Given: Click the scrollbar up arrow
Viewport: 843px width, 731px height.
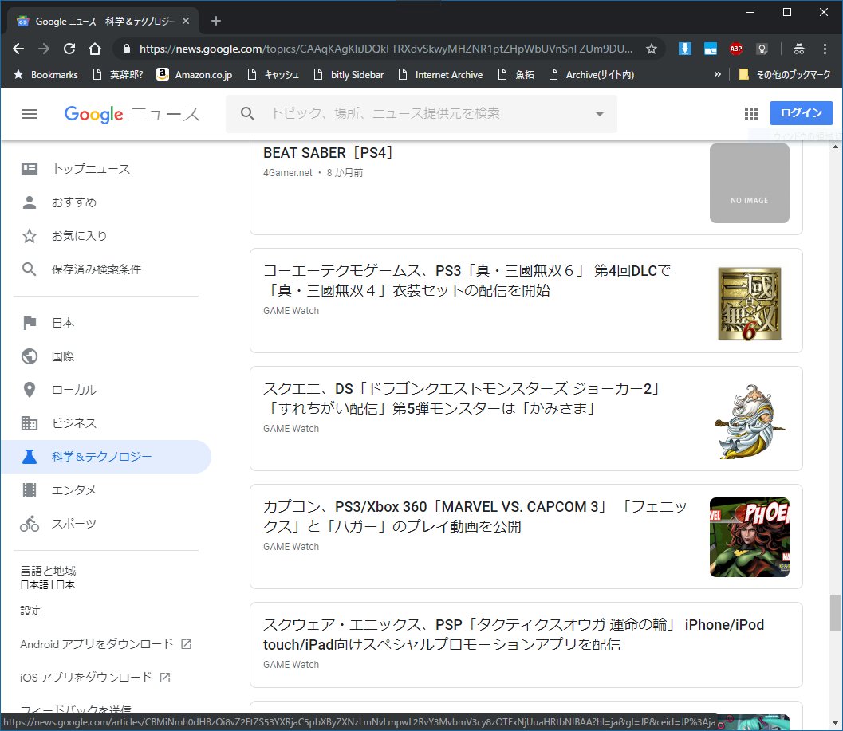Looking at the screenshot, I should (835, 147).
